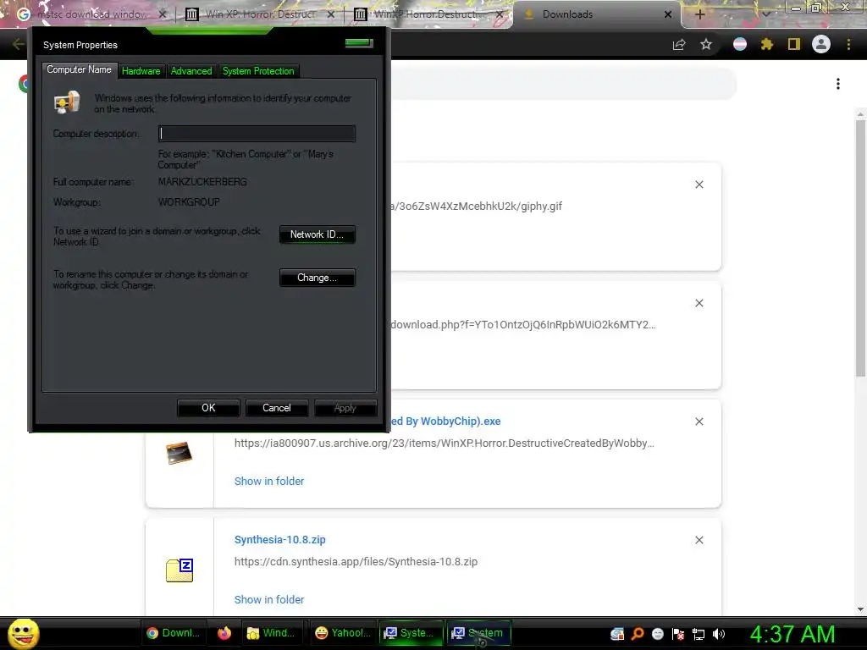This screenshot has width=867, height=650.
Task: Toggle Chrome's side panel icon
Action: pyautogui.click(x=794, y=44)
